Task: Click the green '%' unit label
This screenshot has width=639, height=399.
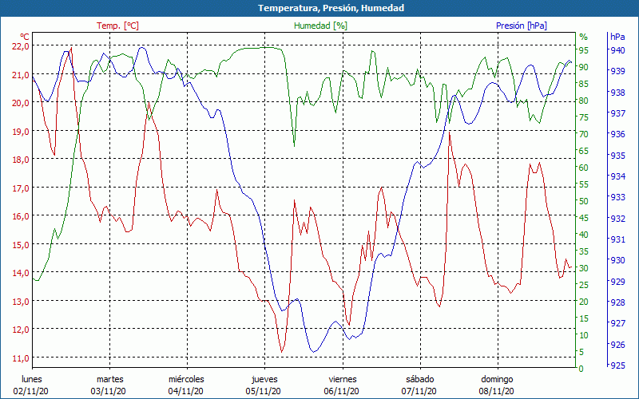Action: [x=584, y=37]
